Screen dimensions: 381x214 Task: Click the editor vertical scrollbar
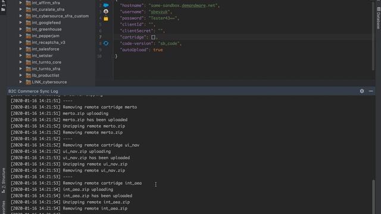[373, 36]
